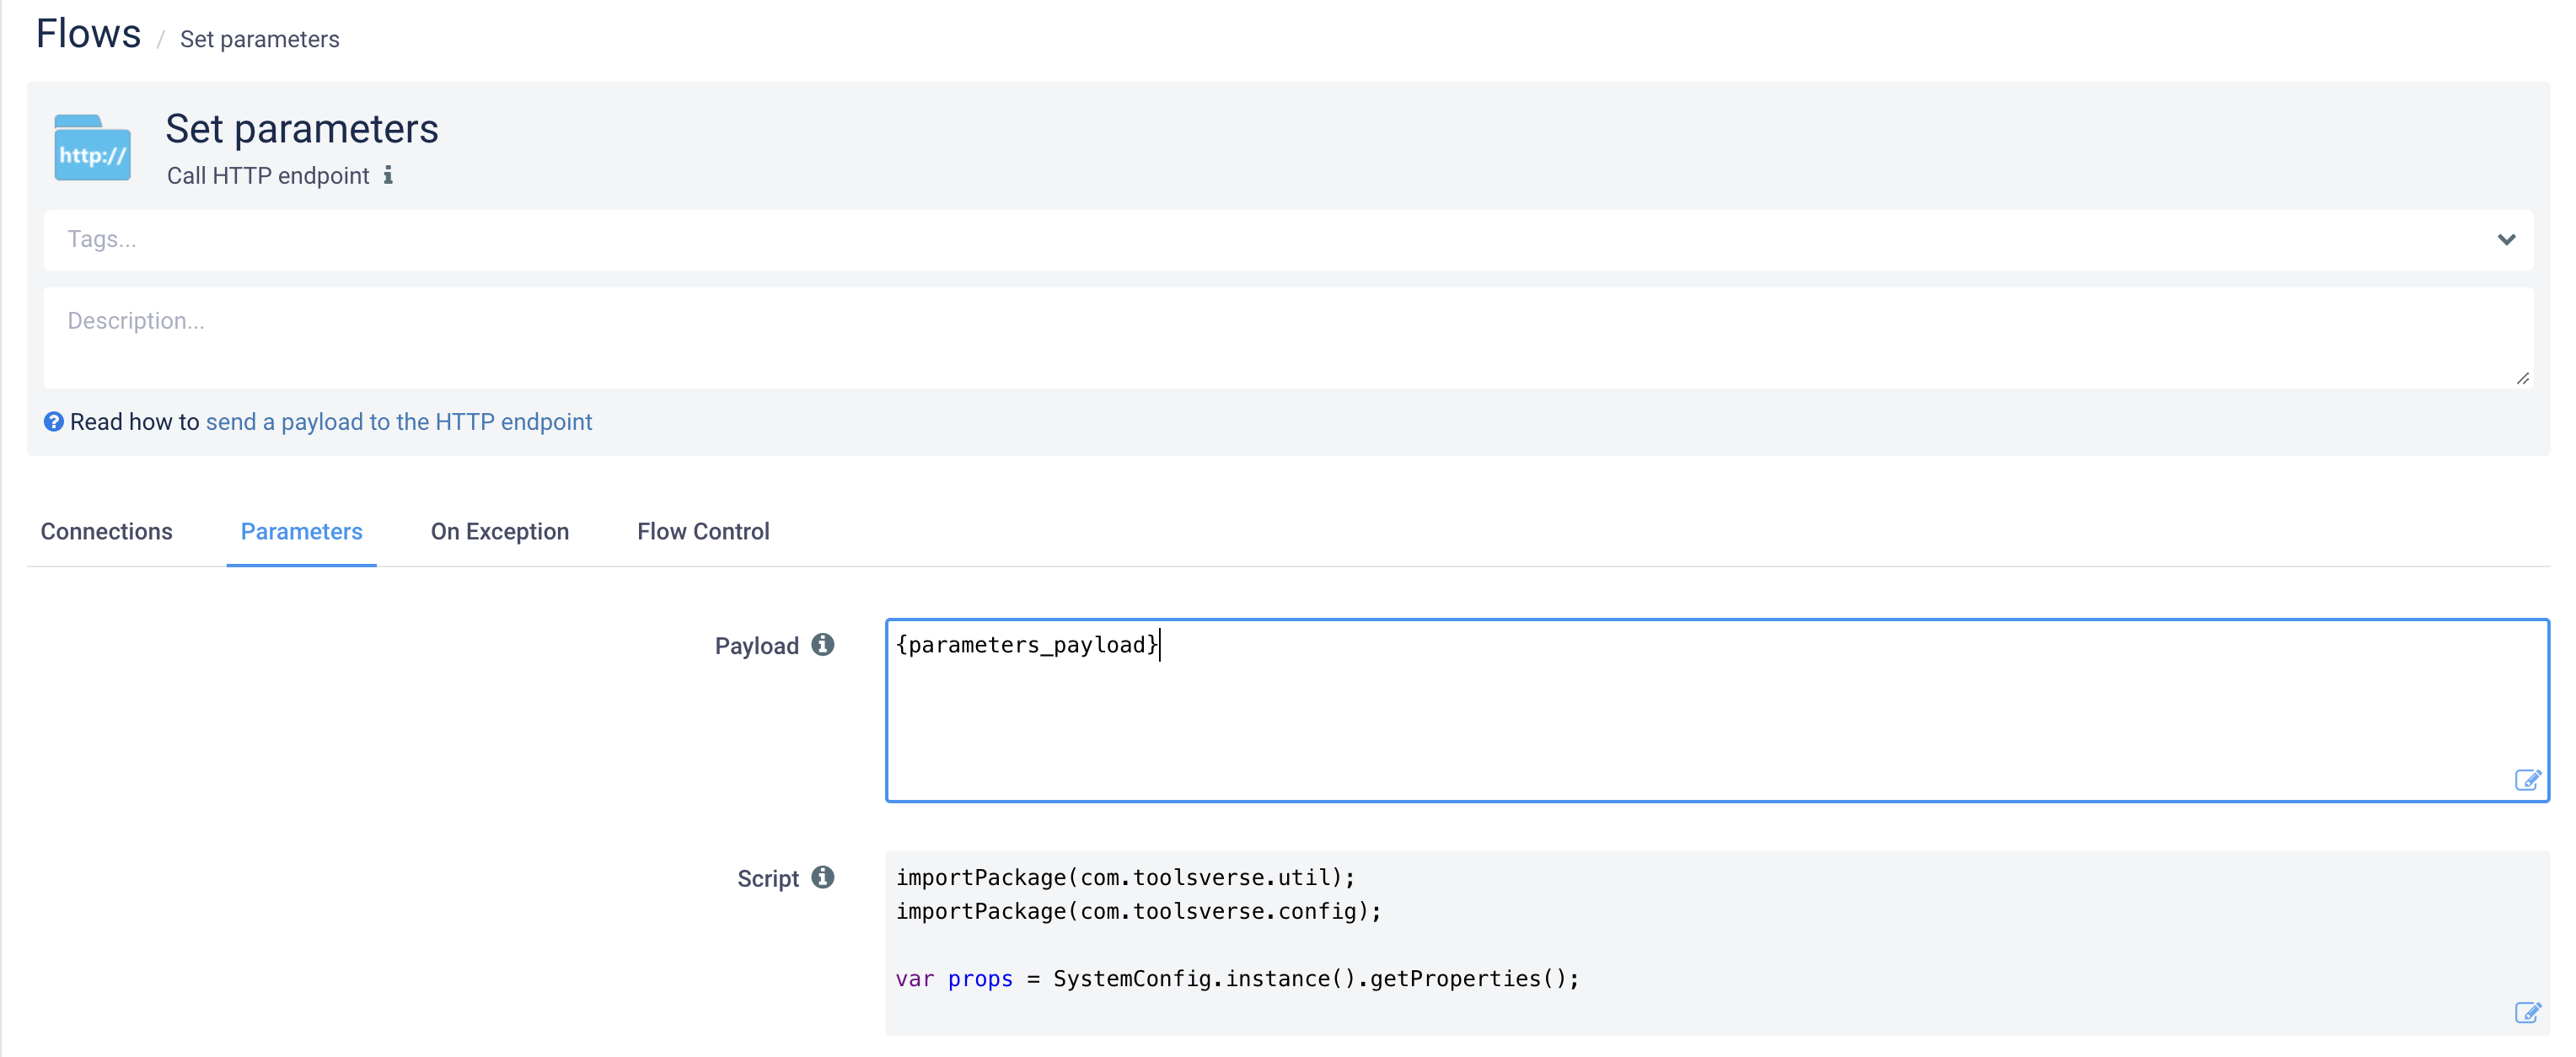
Task: Click inside the Script code editor
Action: click(x=1700, y=940)
